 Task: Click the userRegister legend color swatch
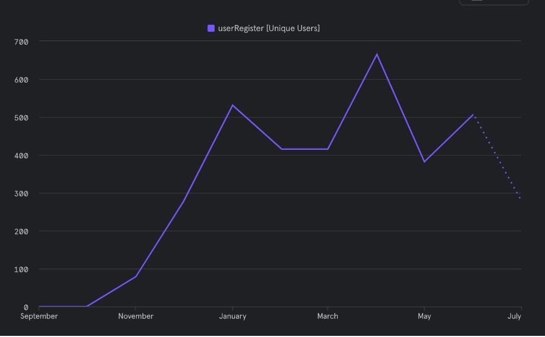[211, 28]
